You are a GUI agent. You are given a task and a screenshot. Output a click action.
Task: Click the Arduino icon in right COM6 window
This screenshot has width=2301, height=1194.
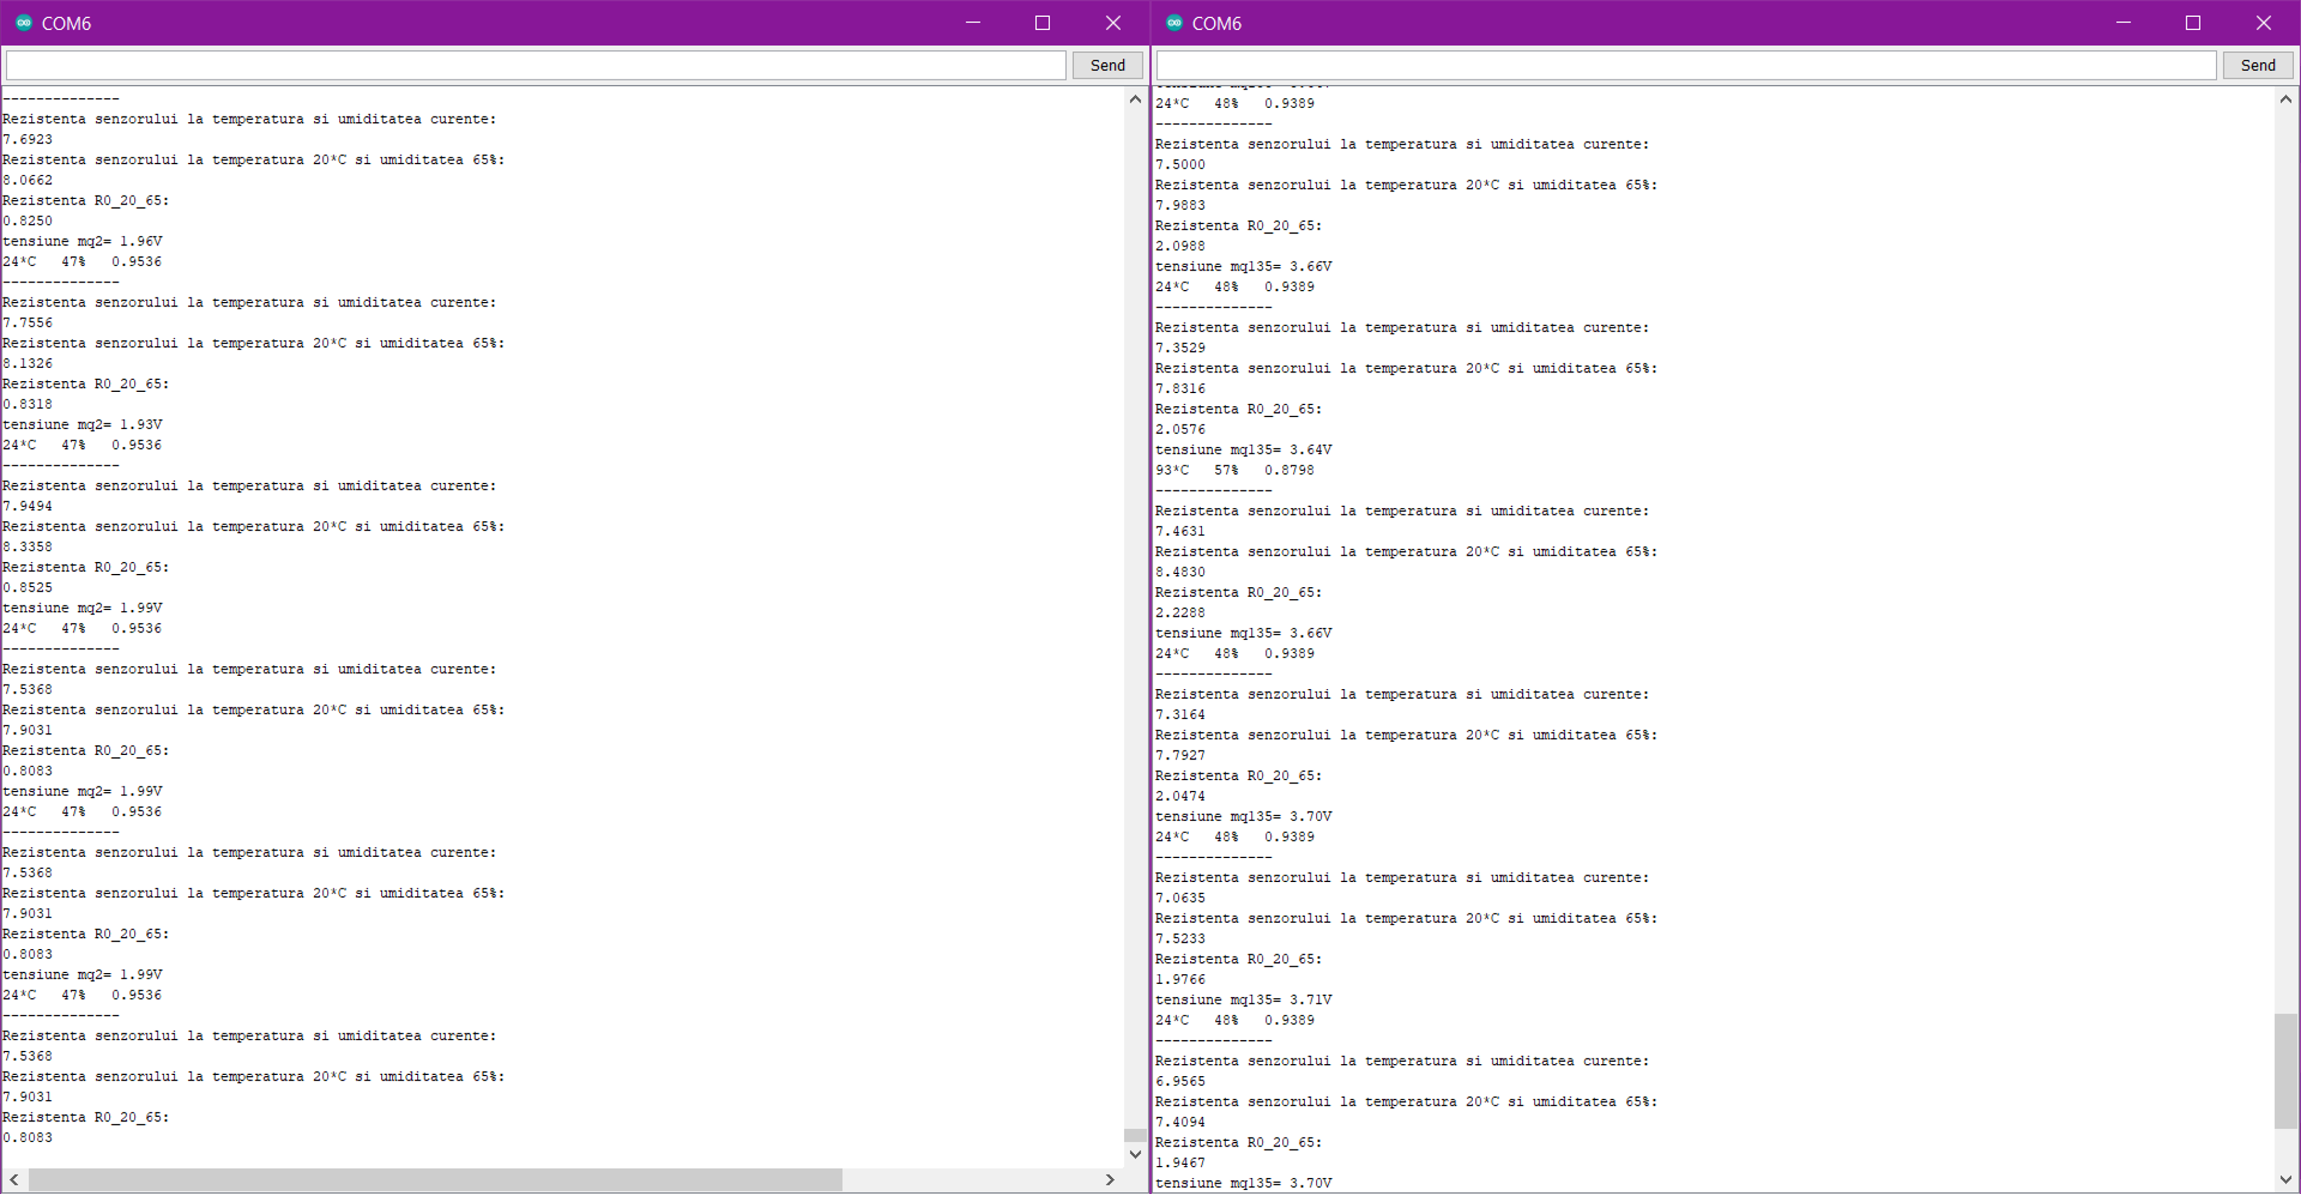pos(1175,23)
